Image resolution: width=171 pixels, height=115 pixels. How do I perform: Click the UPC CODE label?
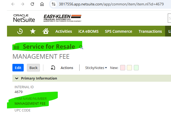[x=22, y=110]
